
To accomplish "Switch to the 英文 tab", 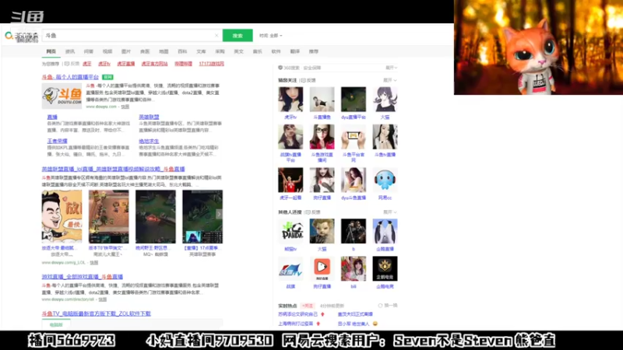I will click(x=238, y=51).
